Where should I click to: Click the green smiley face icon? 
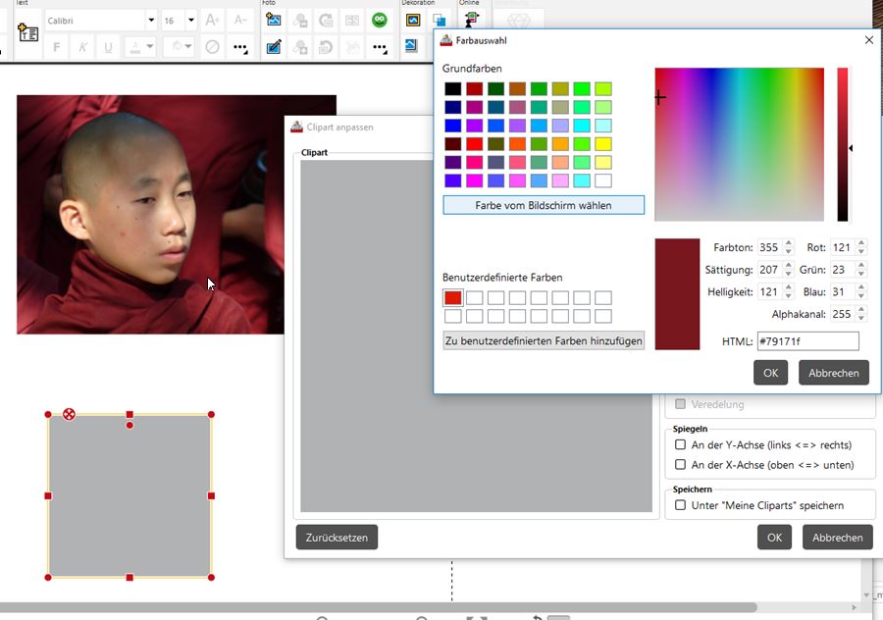click(x=379, y=20)
